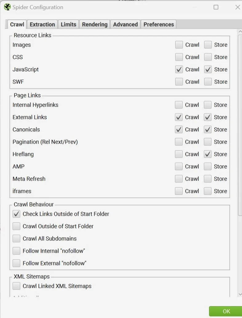
Task: Uncheck Check Links Outside of Start Folder
Action: [16, 214]
